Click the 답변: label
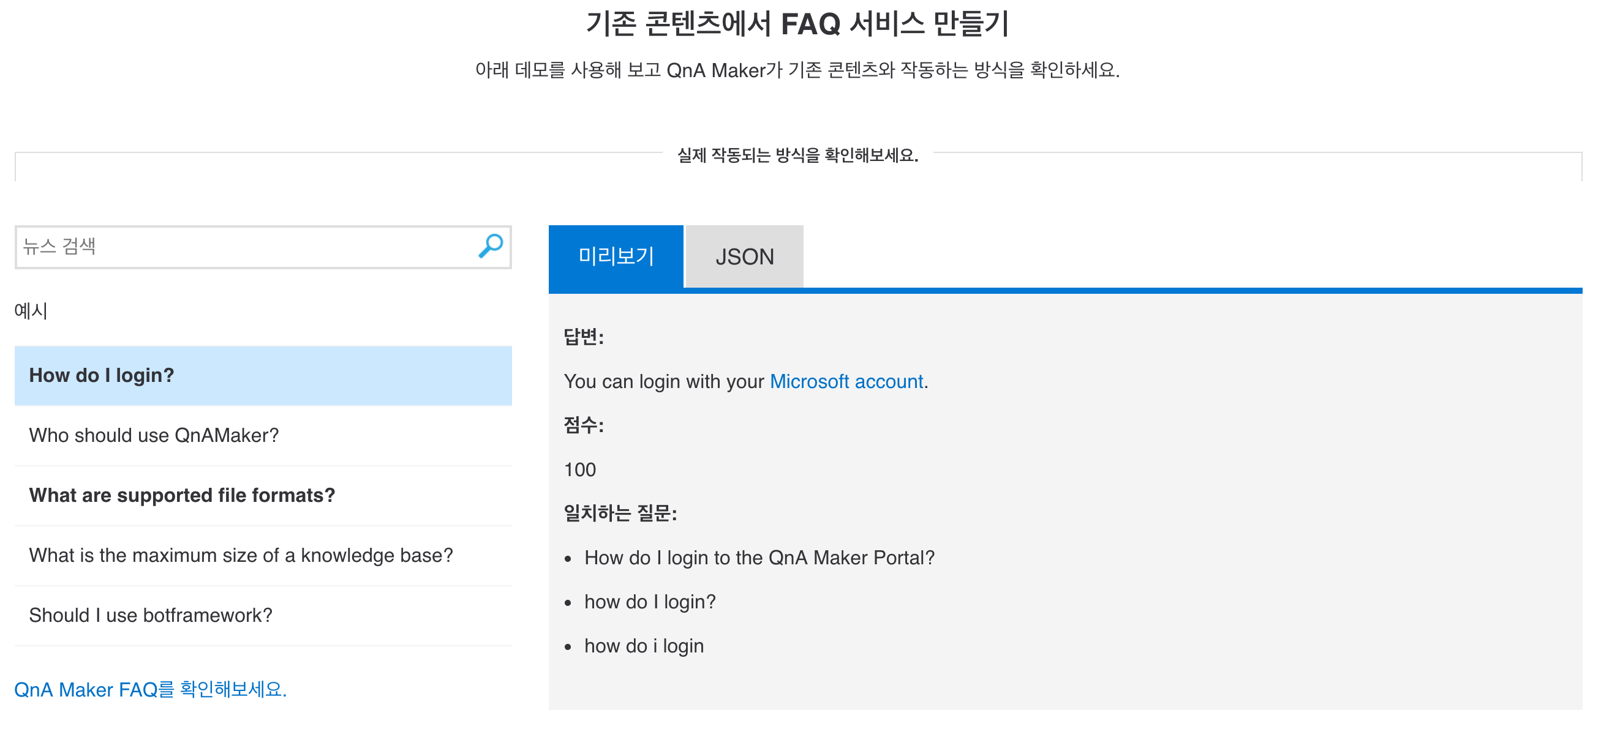Viewport: 1601px width, 732px height. pos(583,337)
